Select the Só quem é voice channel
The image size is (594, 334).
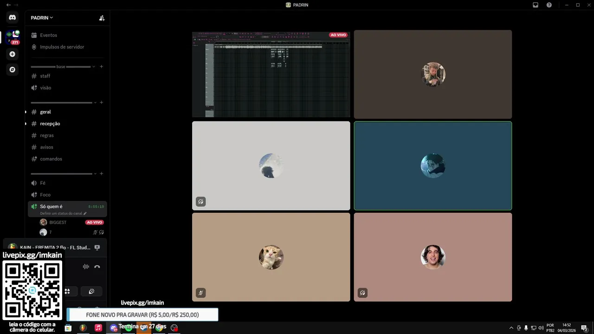[x=67, y=209]
